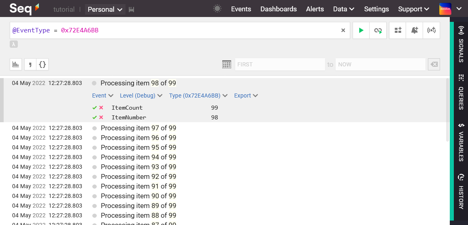This screenshot has height=225, width=468.
Task: Start tailing with the loop-play icon
Action: click(378, 30)
